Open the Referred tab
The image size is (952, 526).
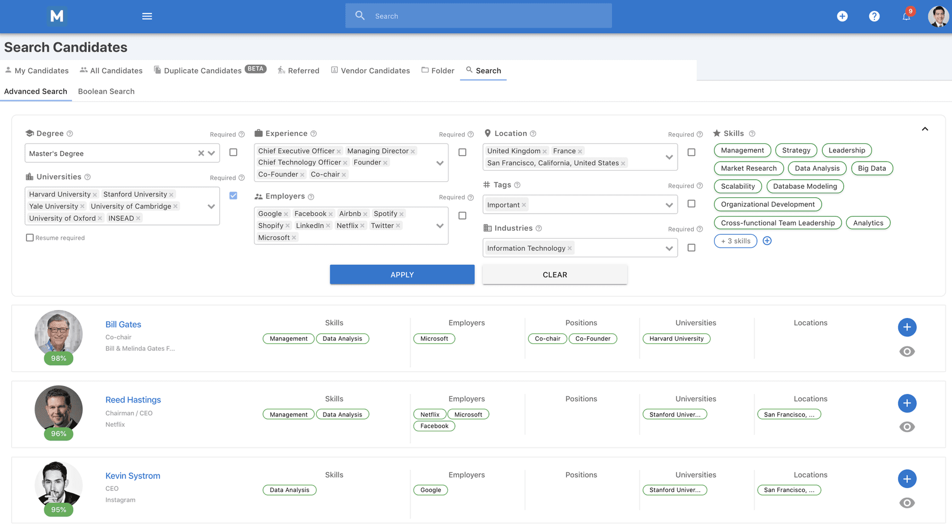(299, 71)
